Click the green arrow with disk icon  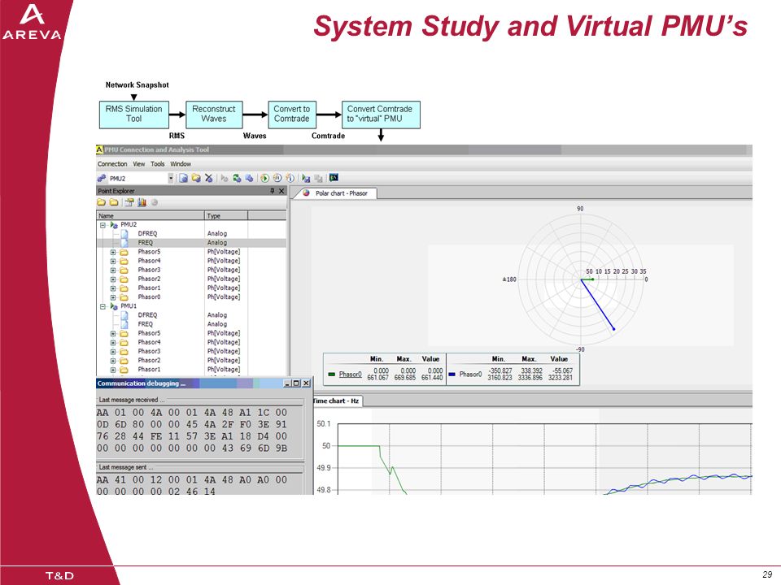(x=306, y=178)
